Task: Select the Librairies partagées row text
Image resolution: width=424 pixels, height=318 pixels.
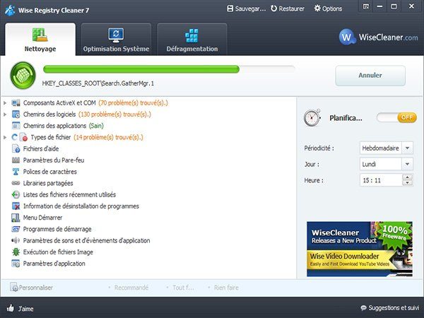Action: pos(48,183)
